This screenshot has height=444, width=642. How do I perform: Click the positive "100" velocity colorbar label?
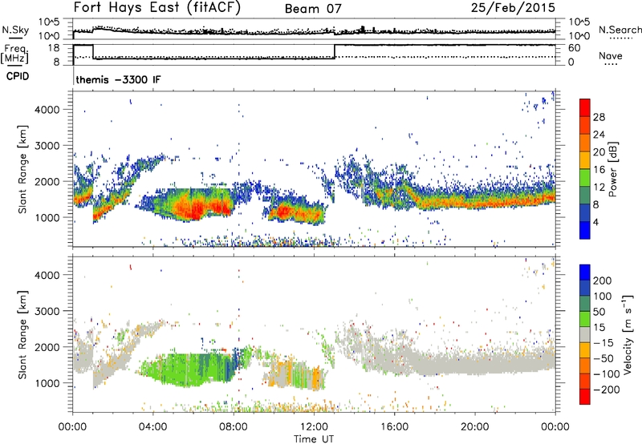tap(603, 297)
